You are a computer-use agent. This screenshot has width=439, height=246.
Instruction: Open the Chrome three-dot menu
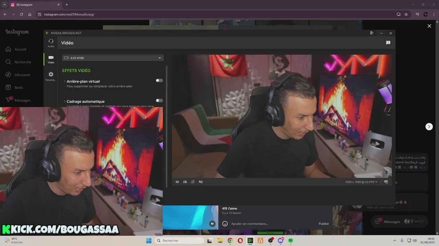(434, 14)
